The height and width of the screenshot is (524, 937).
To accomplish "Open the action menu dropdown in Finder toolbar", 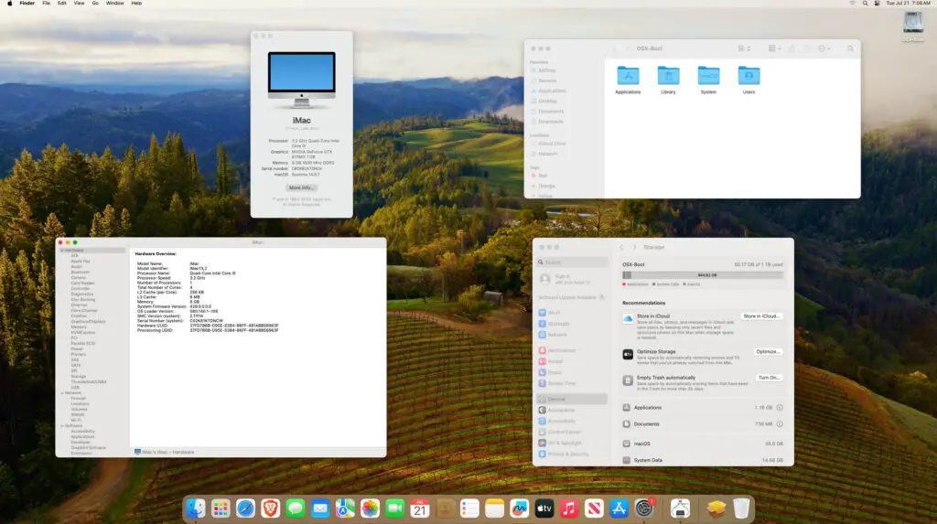I will (x=824, y=48).
